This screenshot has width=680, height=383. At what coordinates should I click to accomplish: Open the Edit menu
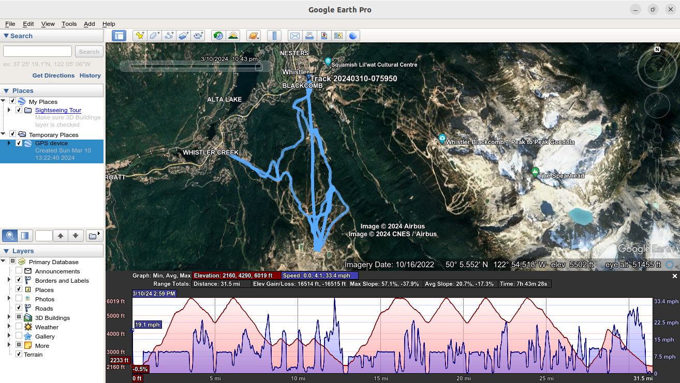click(x=28, y=24)
